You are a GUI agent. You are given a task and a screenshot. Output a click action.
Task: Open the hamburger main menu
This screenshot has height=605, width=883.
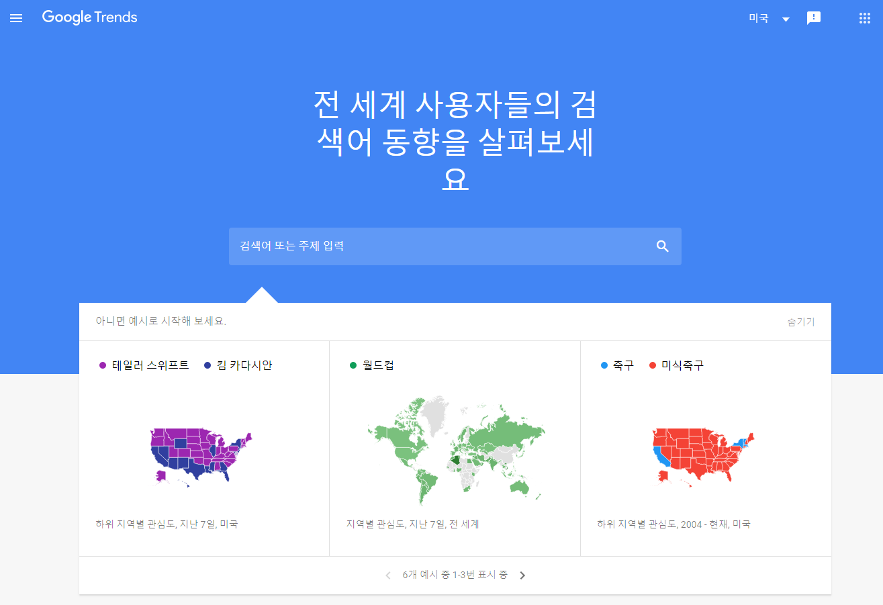pyautogui.click(x=16, y=18)
